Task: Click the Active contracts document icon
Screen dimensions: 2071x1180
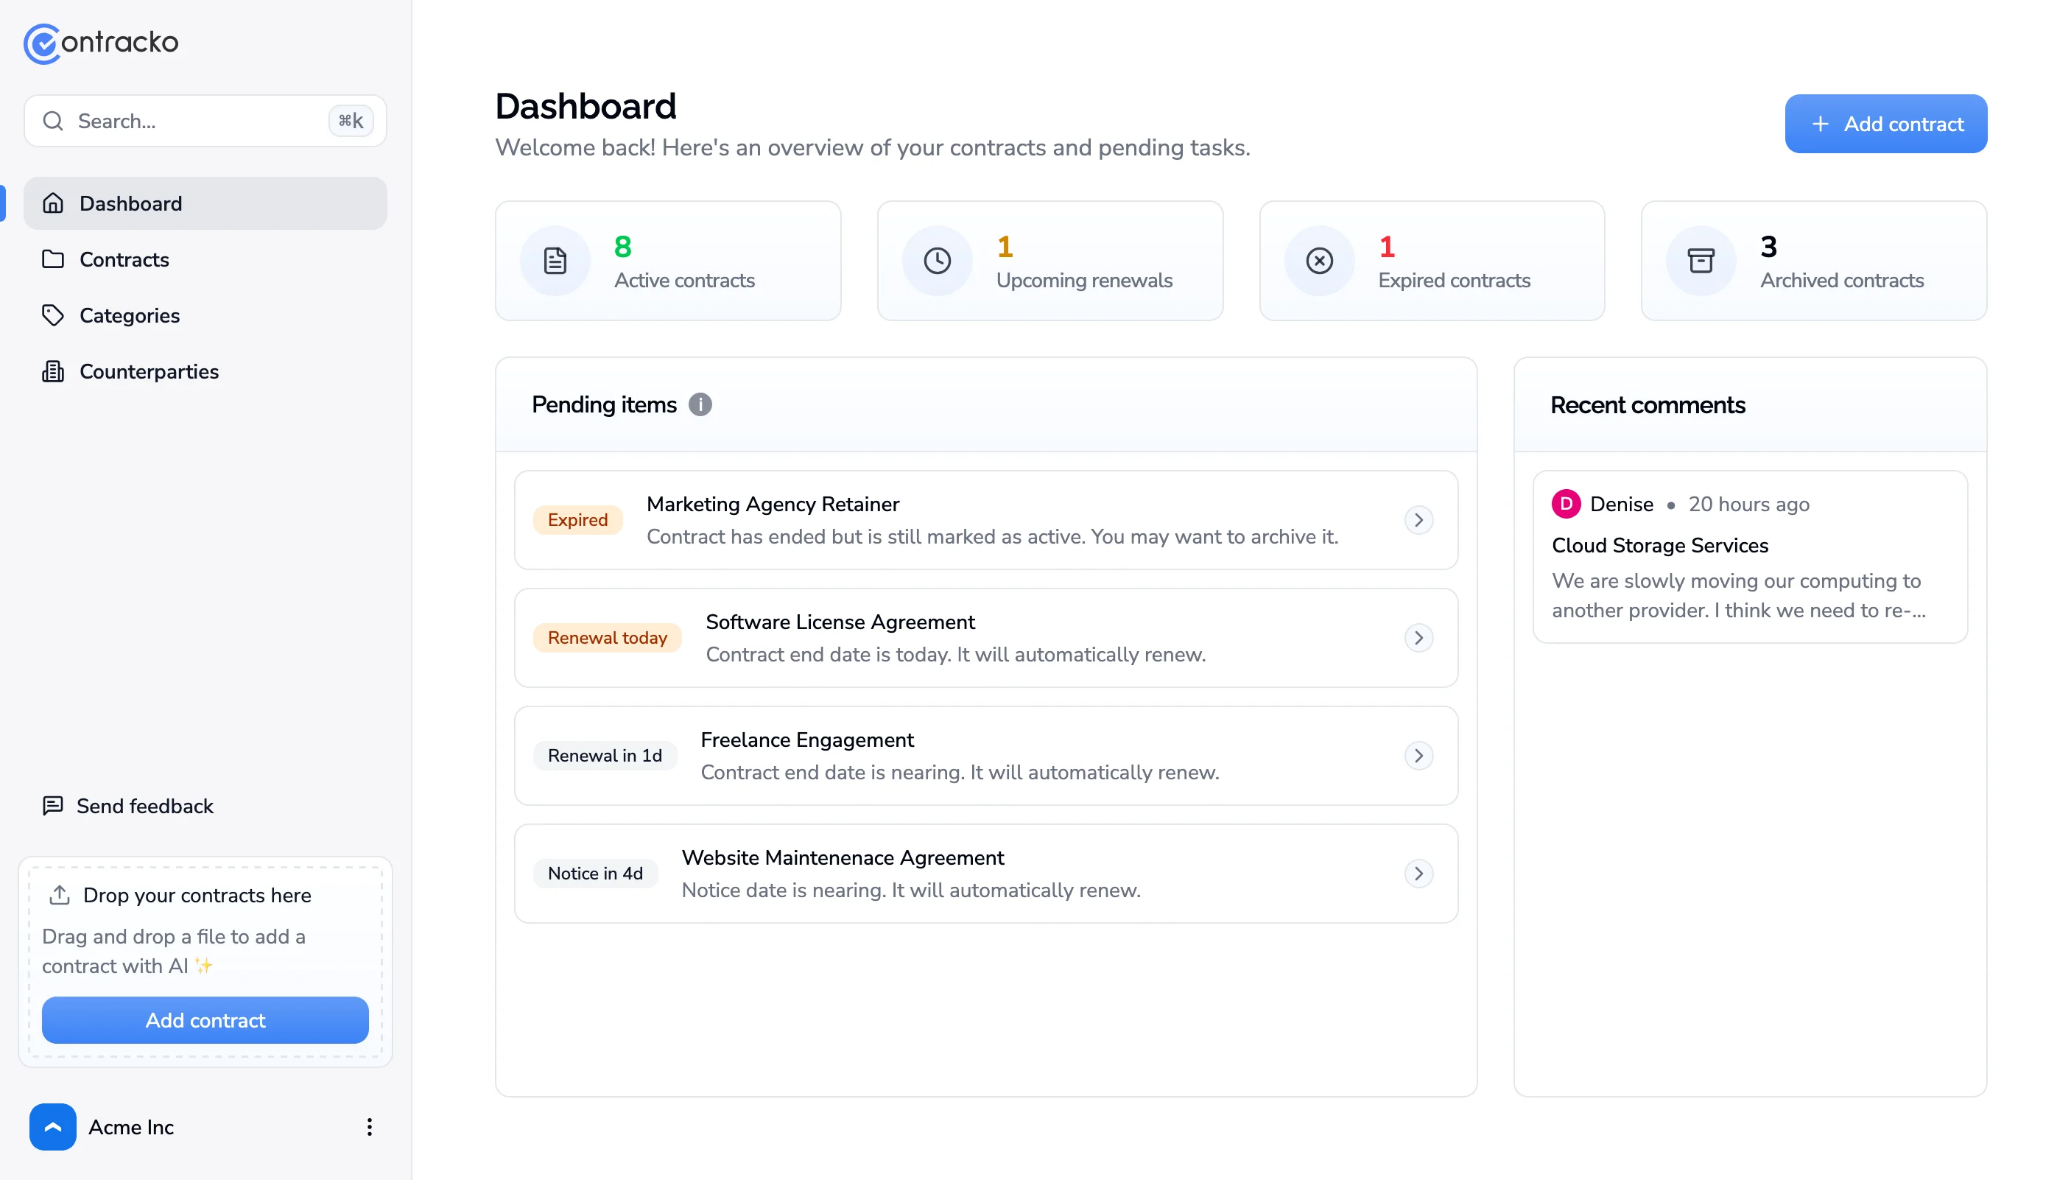Action: tap(555, 260)
